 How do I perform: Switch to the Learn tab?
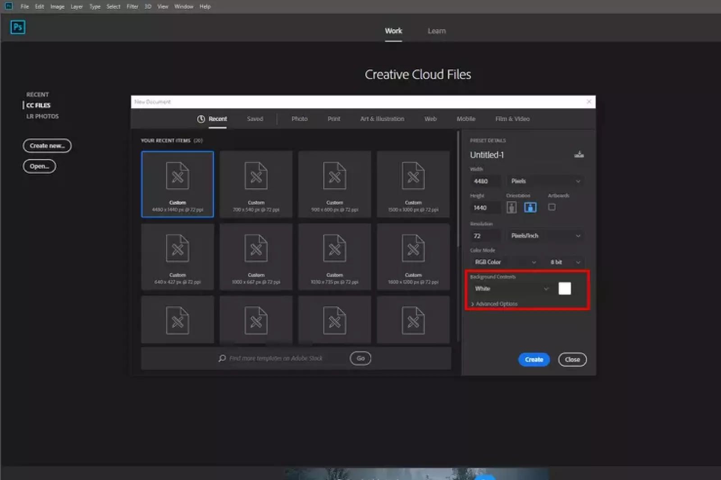436,31
